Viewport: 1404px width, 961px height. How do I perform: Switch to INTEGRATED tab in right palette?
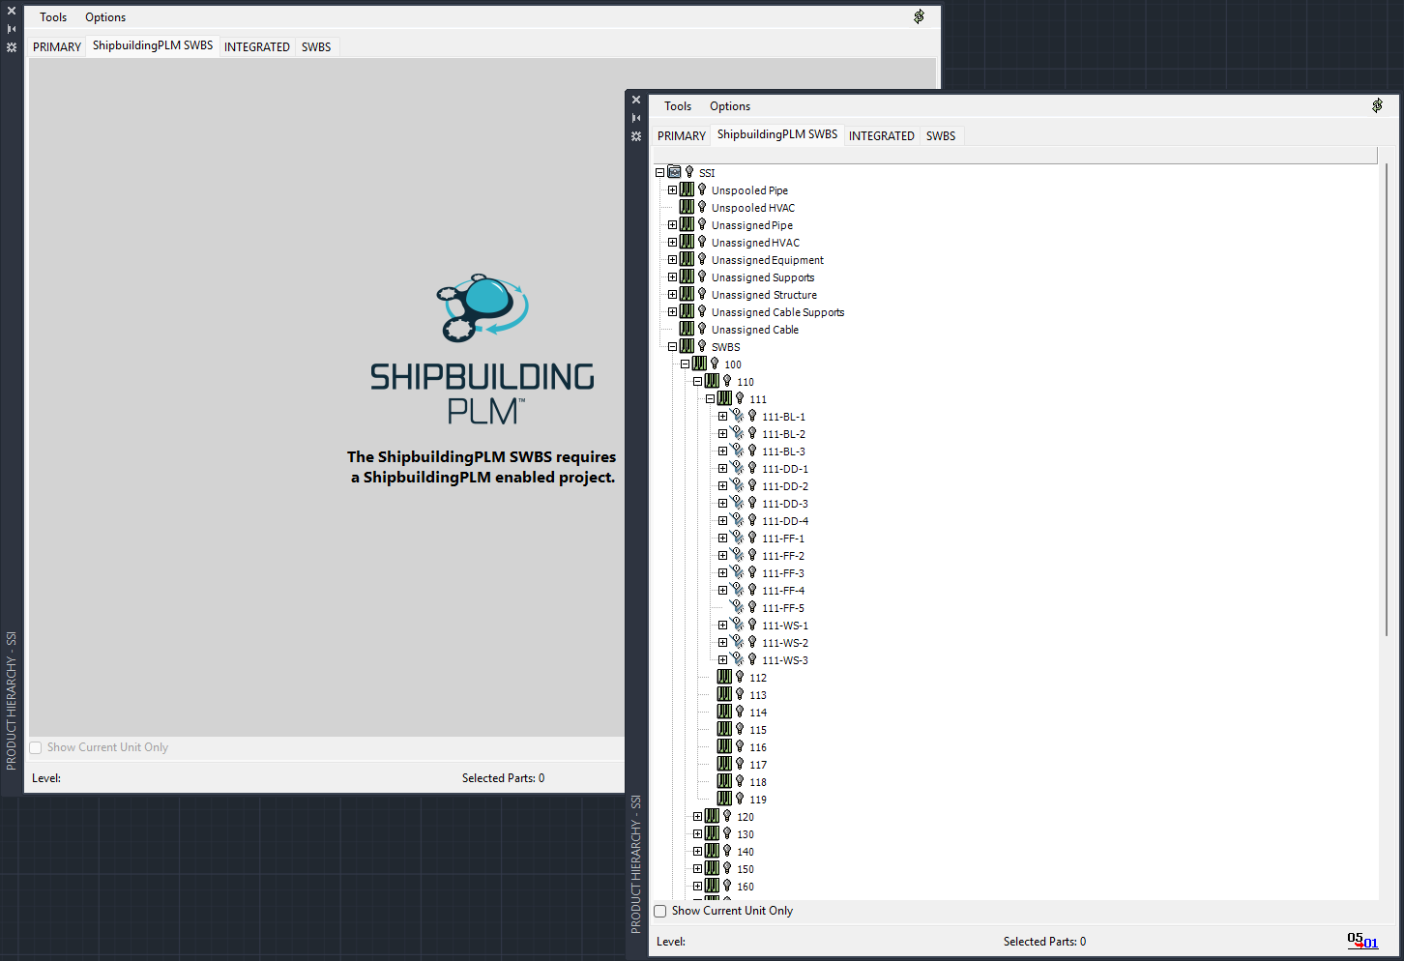click(x=881, y=136)
